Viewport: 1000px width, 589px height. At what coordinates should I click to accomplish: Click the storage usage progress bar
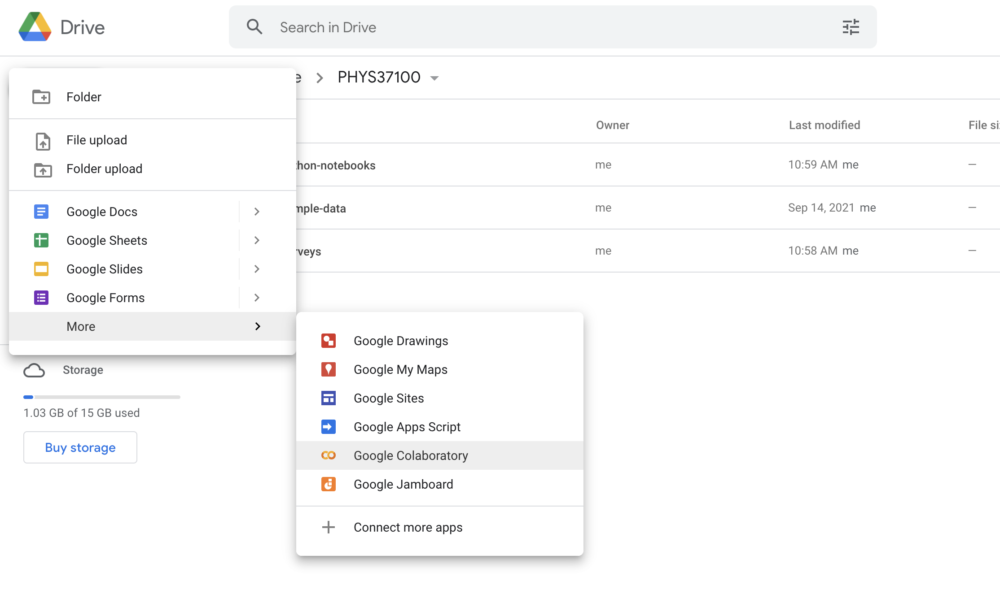pos(102,397)
